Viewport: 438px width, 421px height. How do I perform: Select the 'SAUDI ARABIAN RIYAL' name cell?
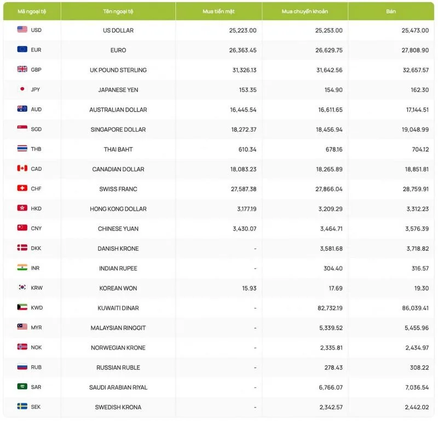[x=118, y=388]
